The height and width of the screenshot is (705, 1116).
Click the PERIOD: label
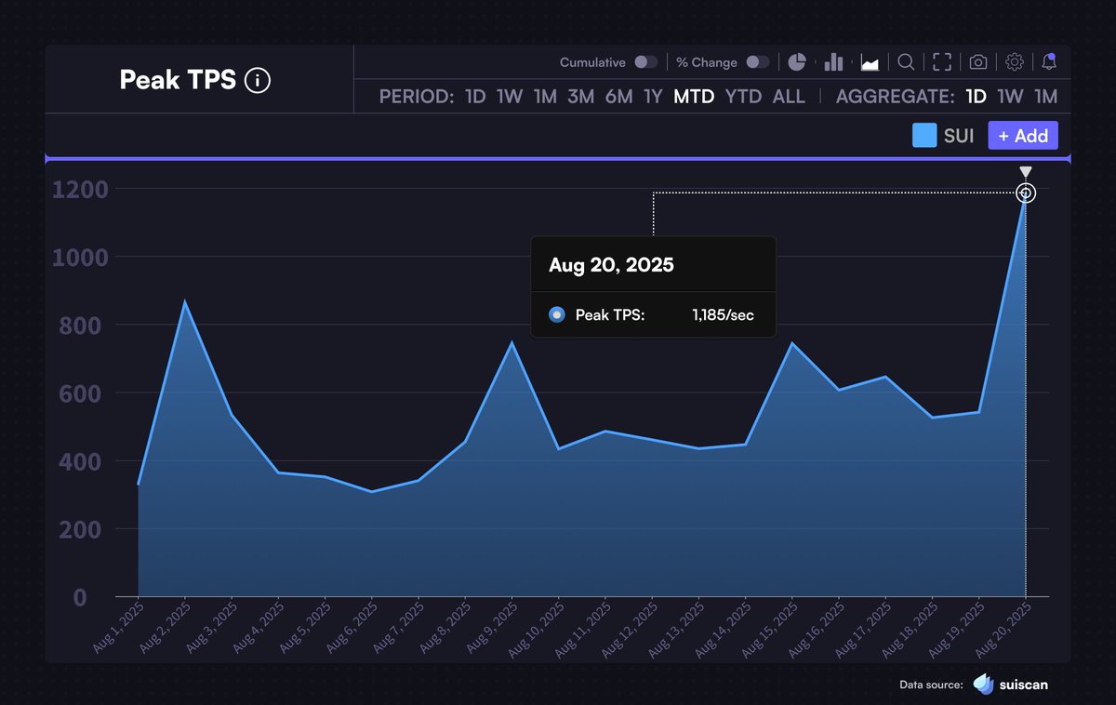tap(417, 97)
